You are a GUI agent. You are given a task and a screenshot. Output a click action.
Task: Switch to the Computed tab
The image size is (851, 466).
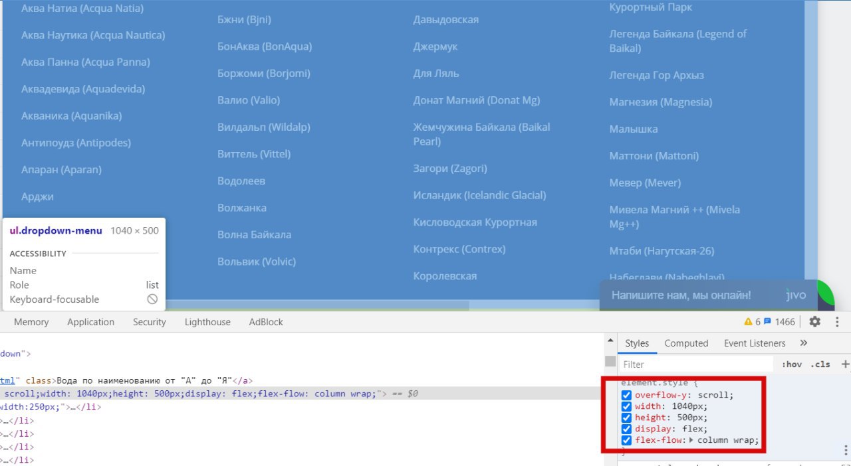[686, 343]
